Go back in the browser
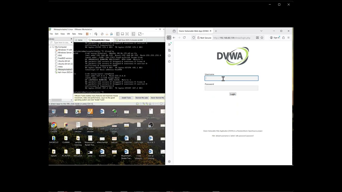This screenshot has height=192, width=342. pyautogui.click(x=174, y=38)
